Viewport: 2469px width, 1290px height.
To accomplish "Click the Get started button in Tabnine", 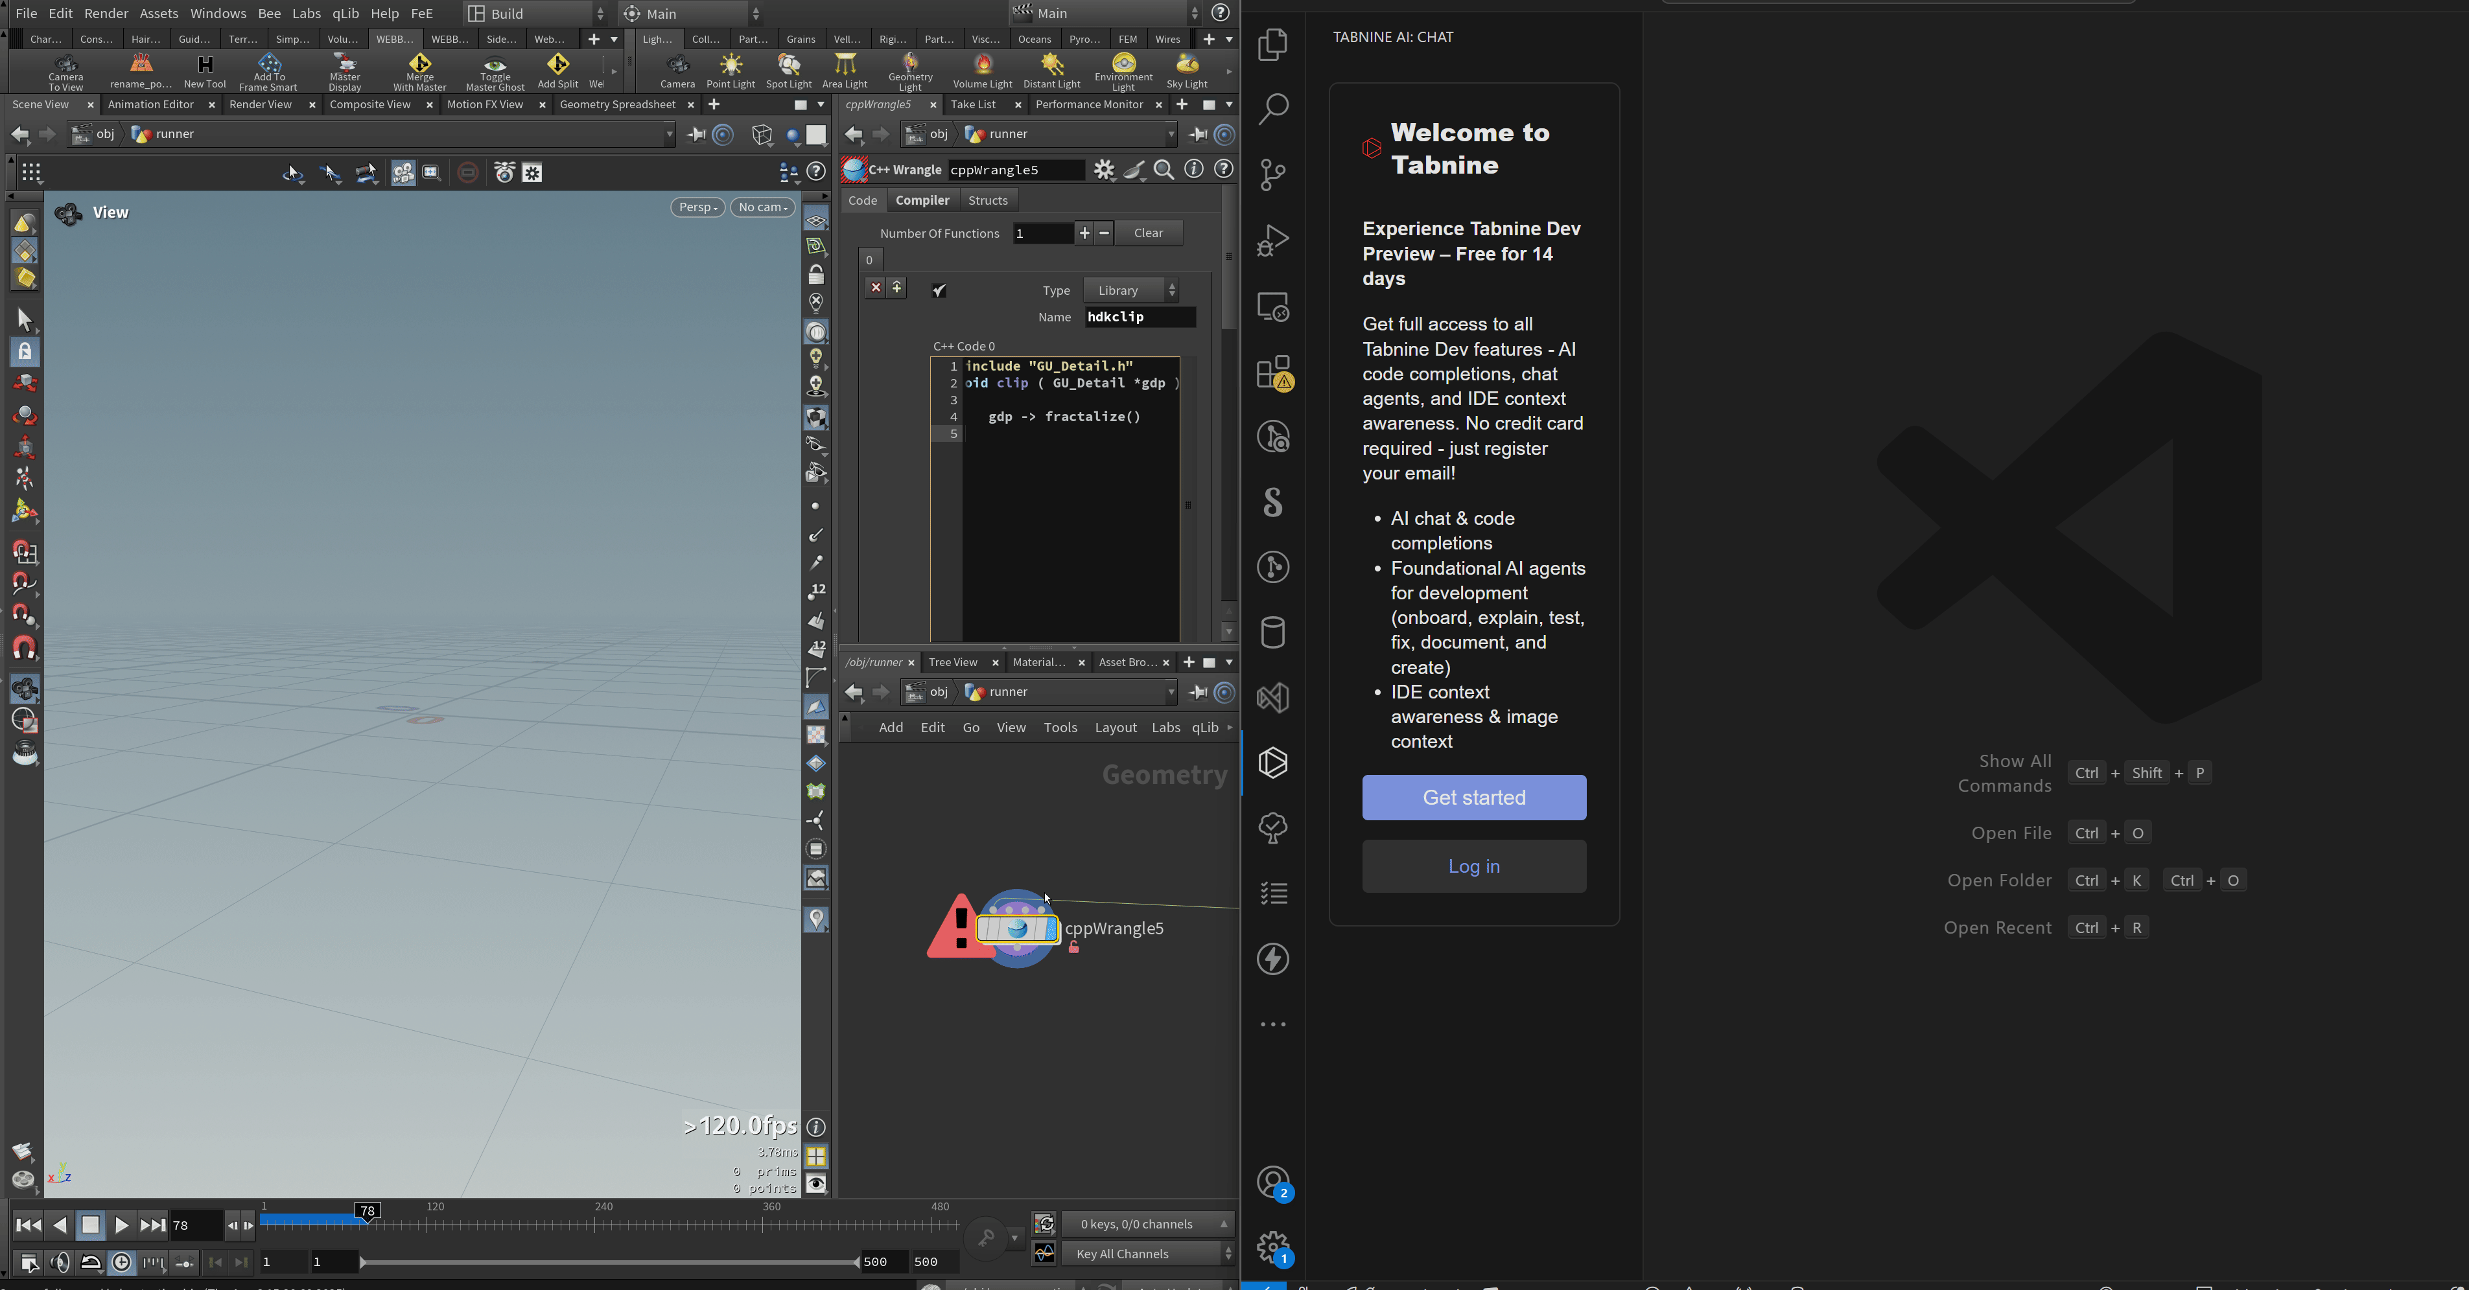I will coord(1473,798).
